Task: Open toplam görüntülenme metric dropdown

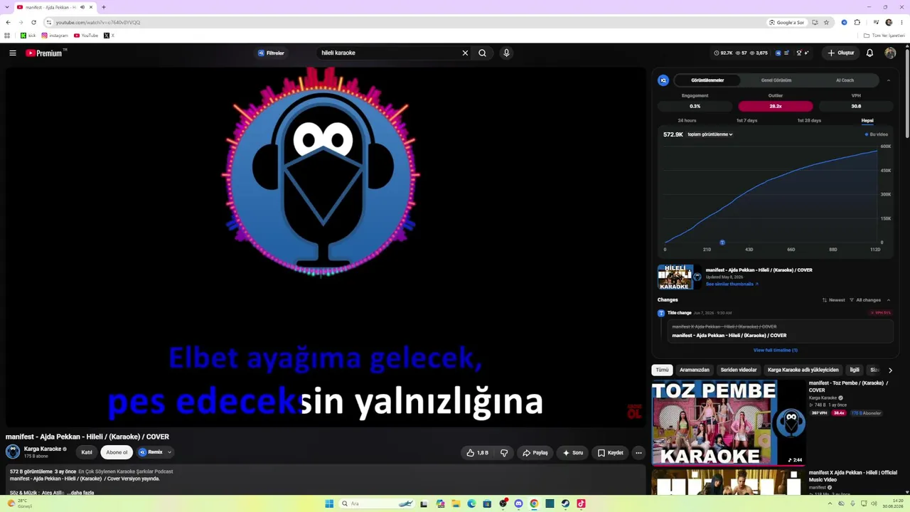Action: coord(710,134)
